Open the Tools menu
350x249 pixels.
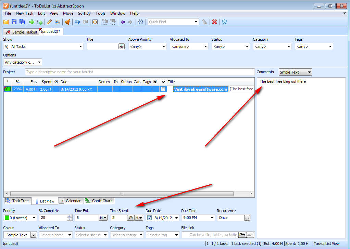coord(100,13)
